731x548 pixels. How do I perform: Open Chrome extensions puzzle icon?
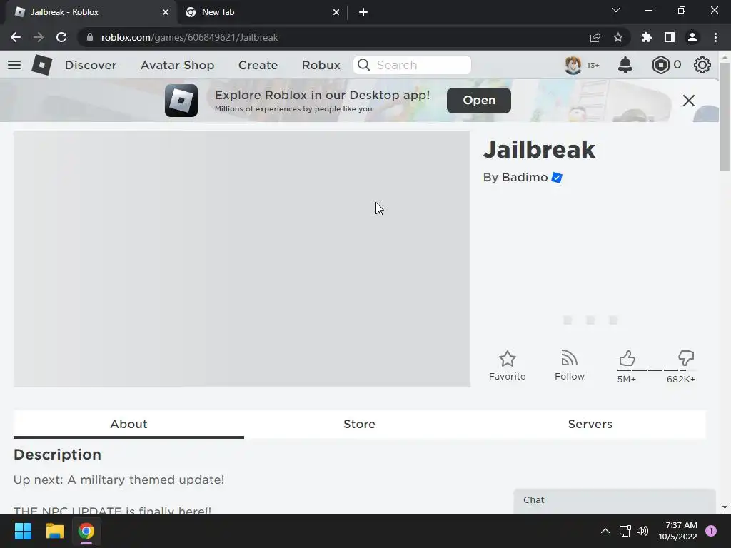[647, 37]
